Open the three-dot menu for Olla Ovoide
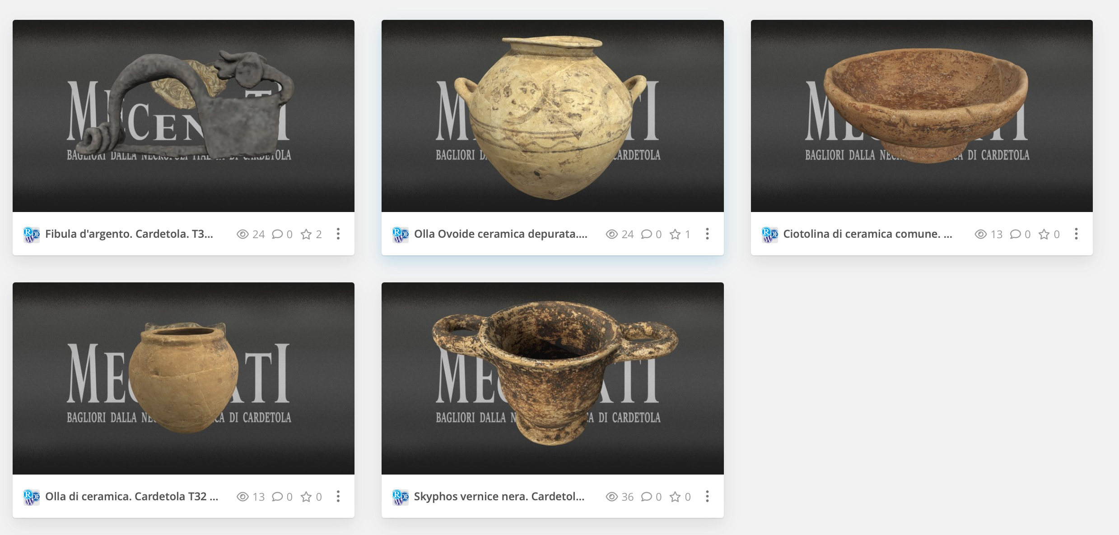This screenshot has height=535, width=1119. tap(707, 234)
